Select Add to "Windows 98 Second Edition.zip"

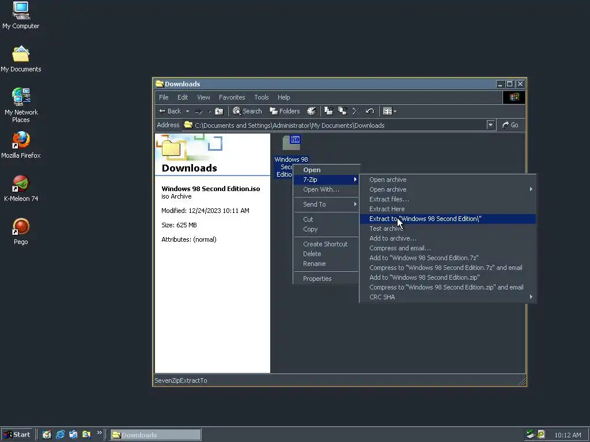(447, 277)
